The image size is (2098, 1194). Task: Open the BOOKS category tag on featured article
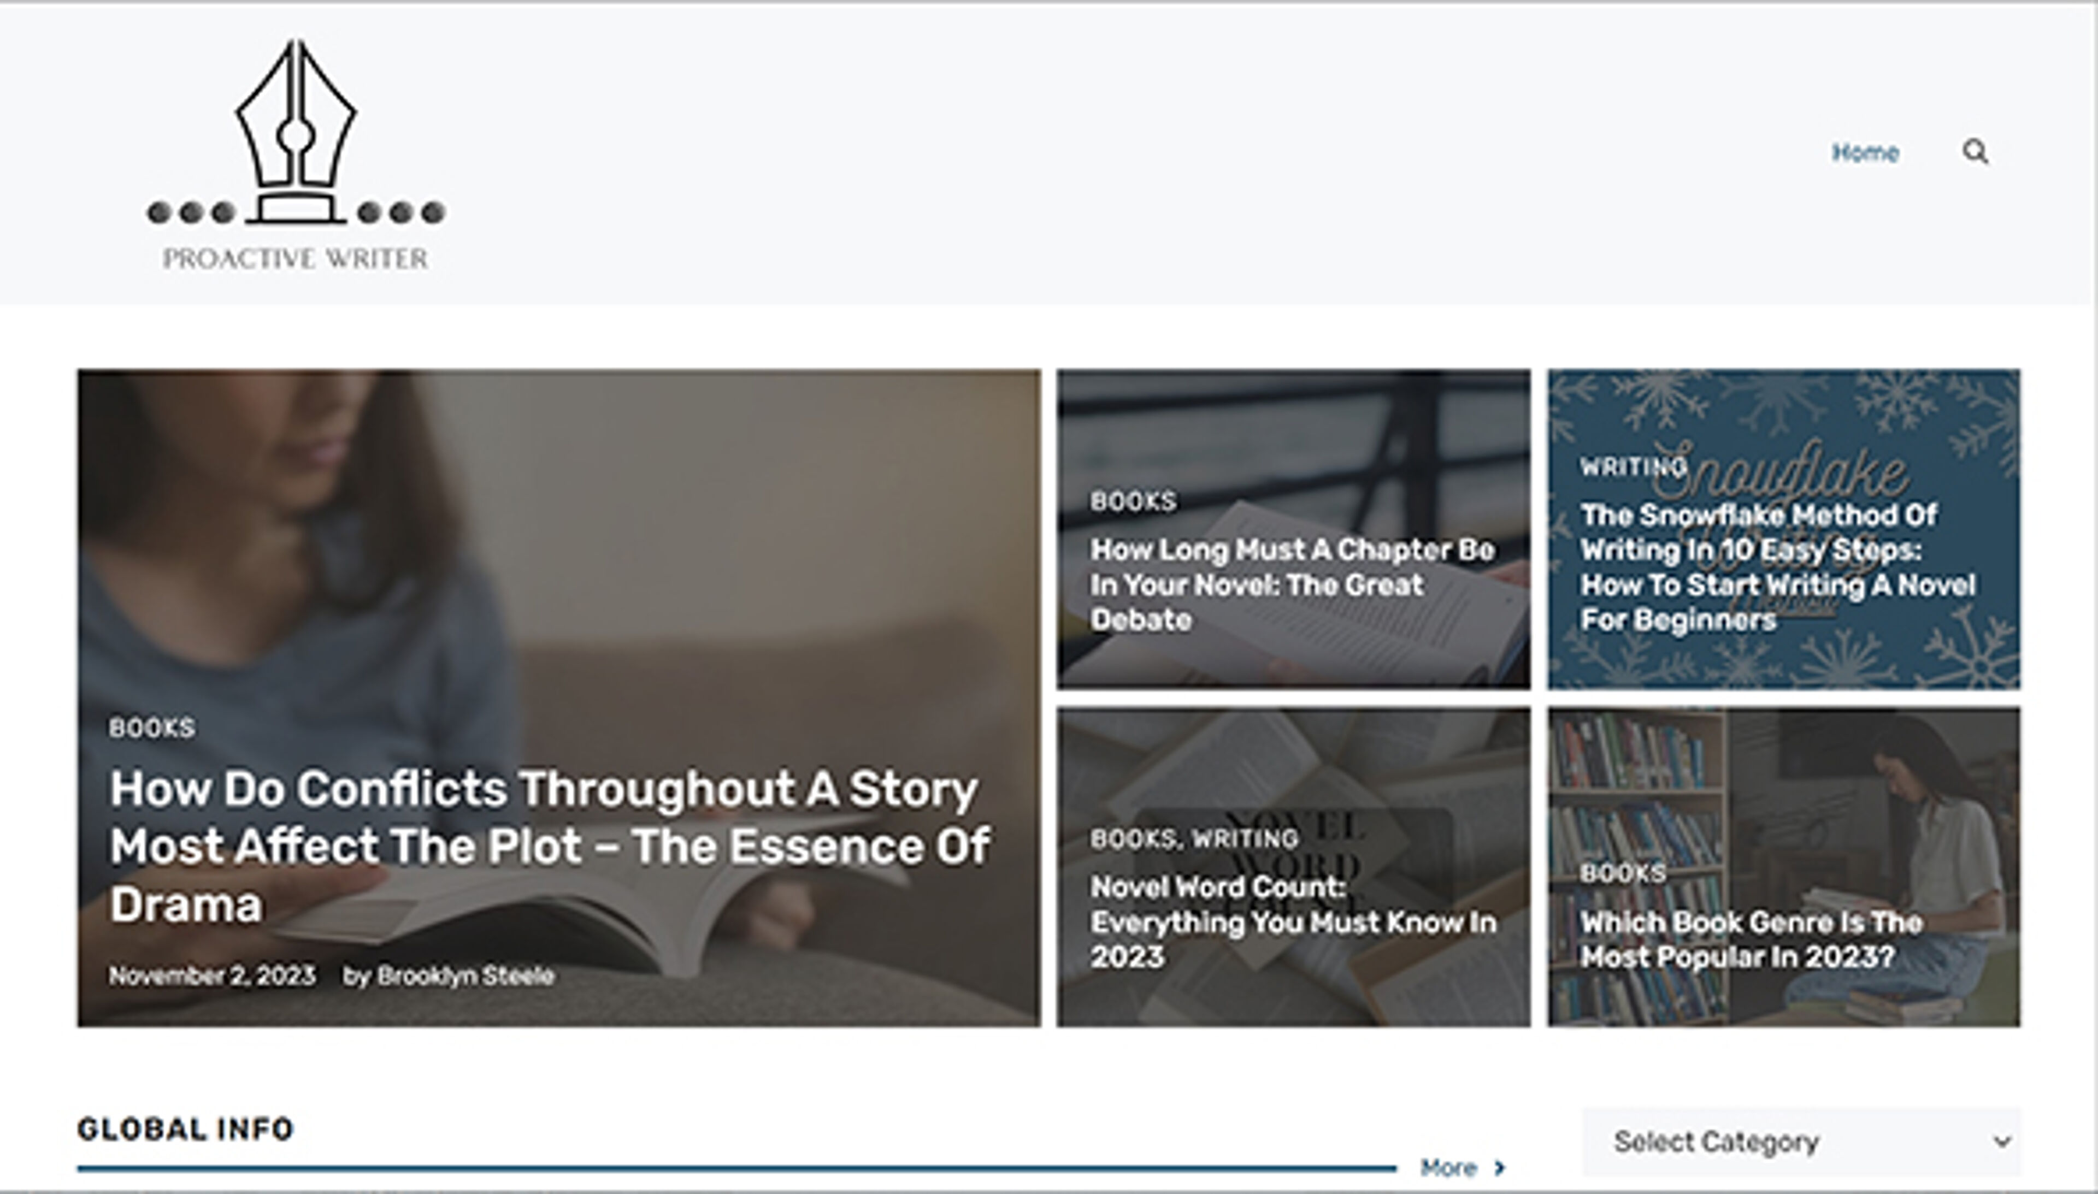(152, 726)
